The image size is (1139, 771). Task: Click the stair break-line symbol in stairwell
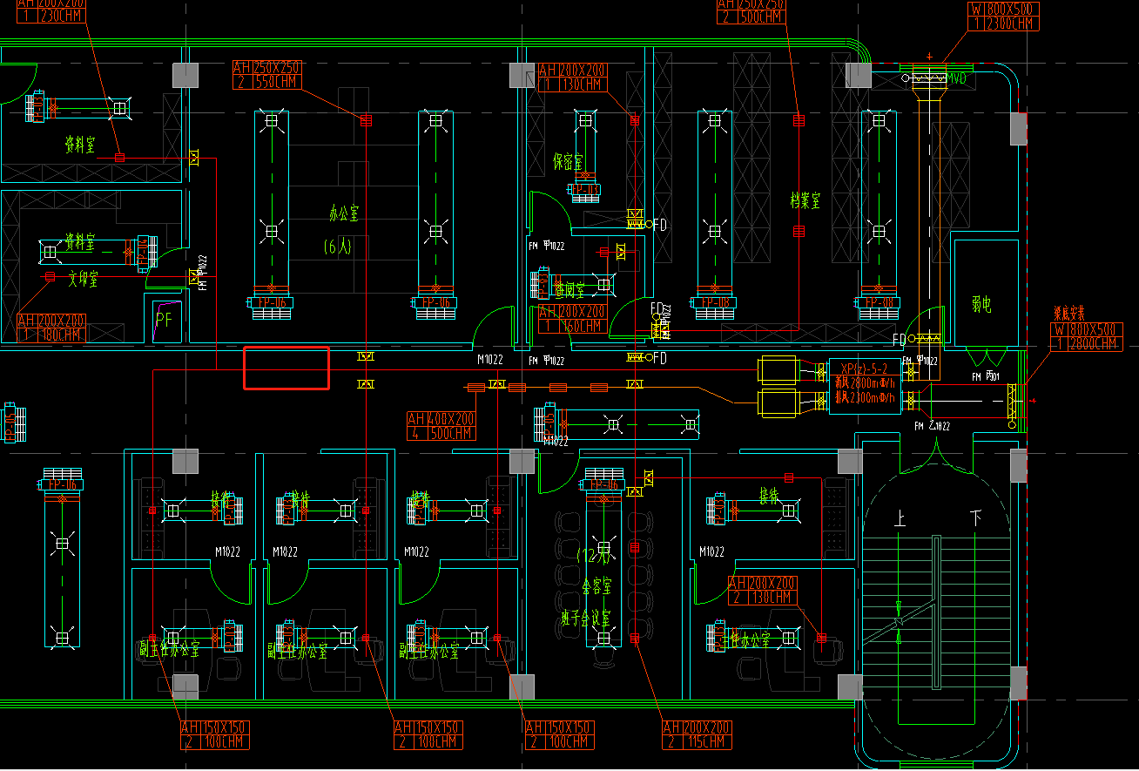tap(900, 620)
